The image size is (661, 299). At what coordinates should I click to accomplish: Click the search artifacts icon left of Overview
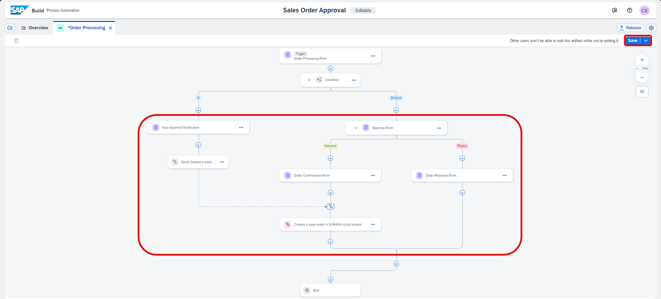pos(10,28)
